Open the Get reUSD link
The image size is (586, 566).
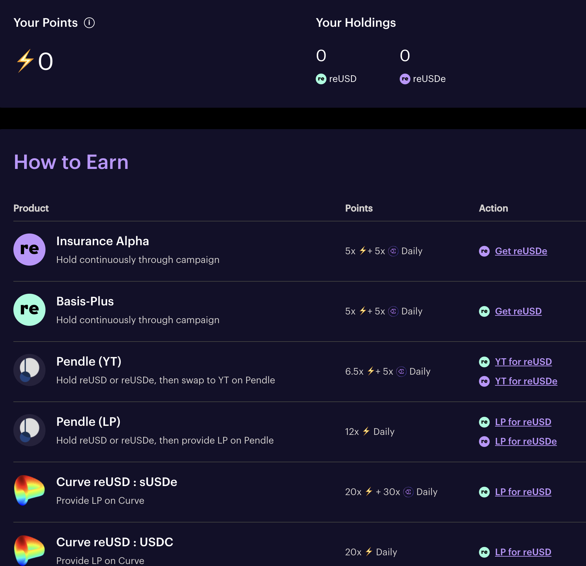pos(518,311)
